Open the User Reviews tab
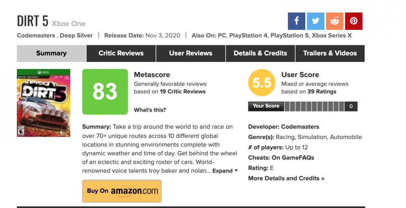This screenshot has height=208, width=406. [191, 53]
